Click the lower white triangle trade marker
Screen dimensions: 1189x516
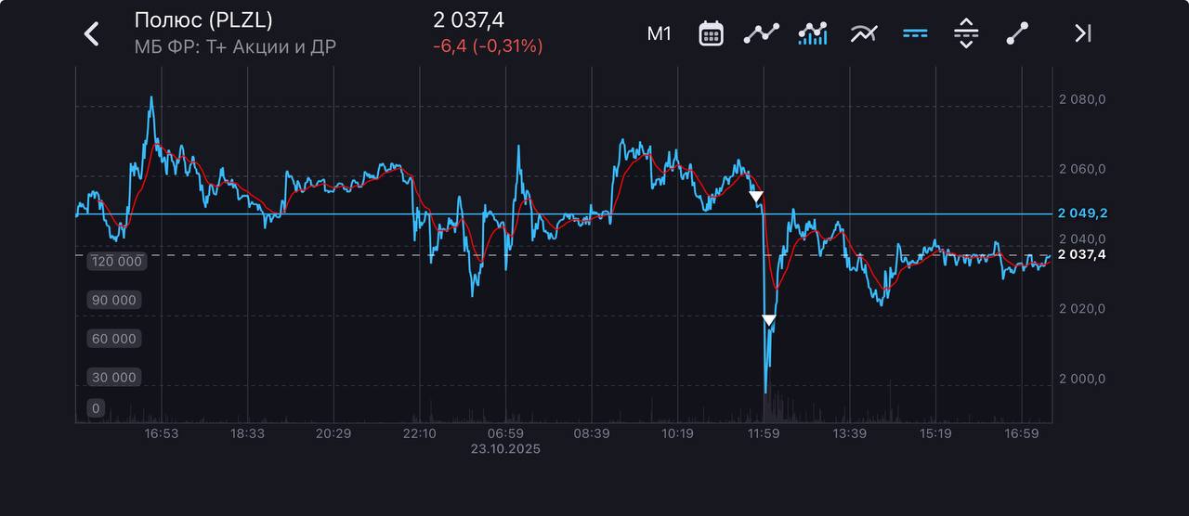click(769, 320)
